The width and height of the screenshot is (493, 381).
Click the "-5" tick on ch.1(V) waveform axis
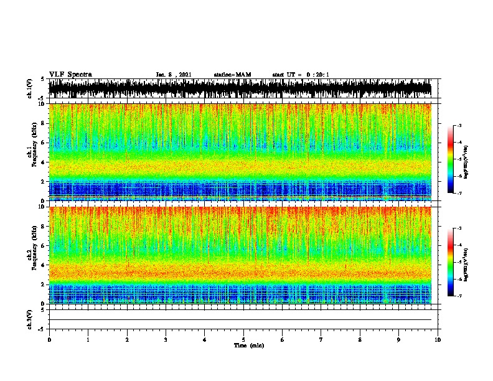pos(42,98)
